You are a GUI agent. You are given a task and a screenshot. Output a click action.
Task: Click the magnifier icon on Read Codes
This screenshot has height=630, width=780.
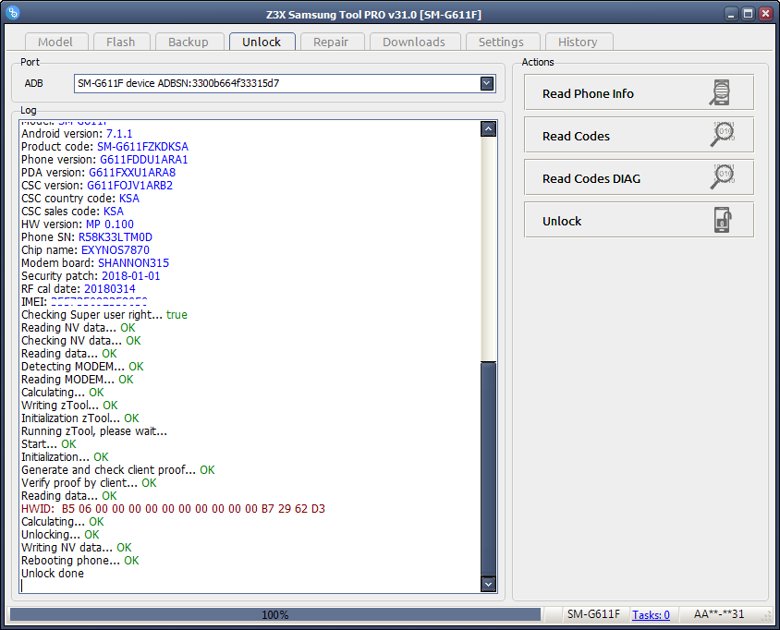point(721,136)
